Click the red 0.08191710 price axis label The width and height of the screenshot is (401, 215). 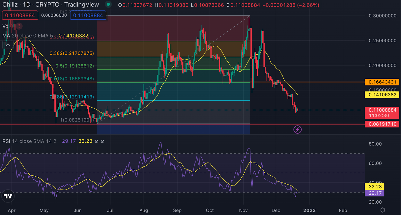[x=382, y=124]
